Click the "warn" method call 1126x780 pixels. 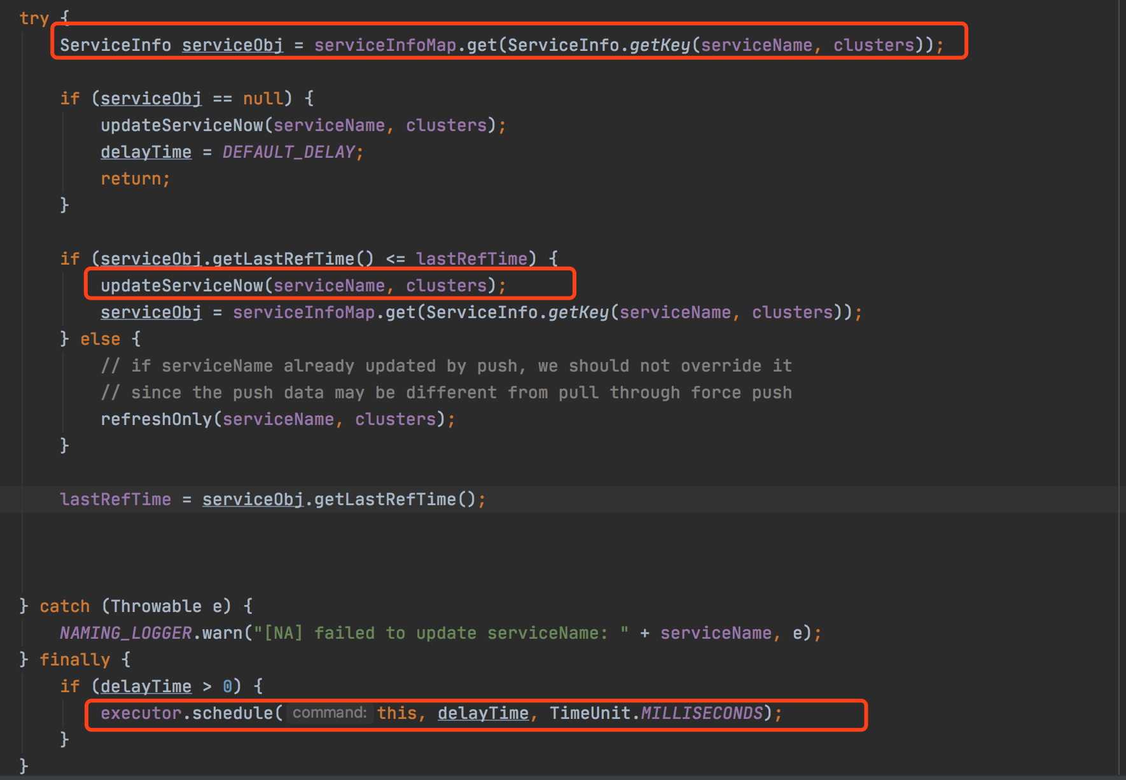(222, 633)
